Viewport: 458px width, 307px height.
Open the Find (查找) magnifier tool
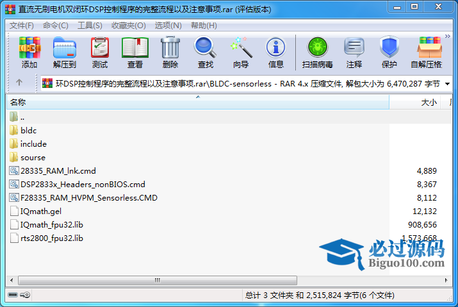pyautogui.click(x=206, y=52)
